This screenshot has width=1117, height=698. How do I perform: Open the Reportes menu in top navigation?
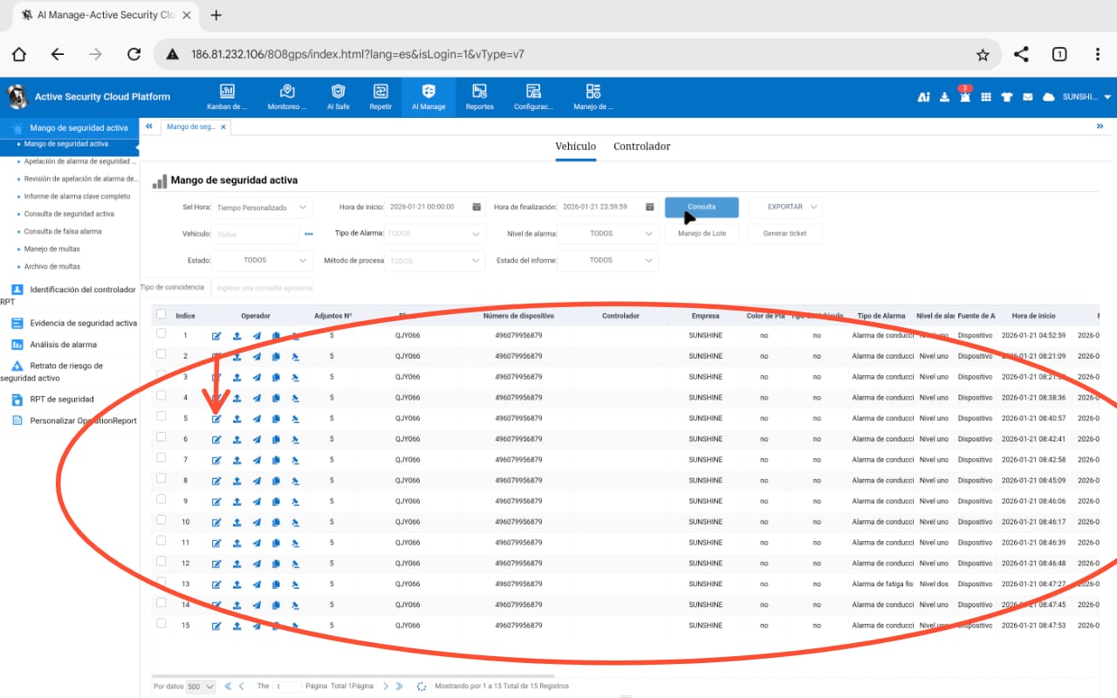click(x=479, y=97)
